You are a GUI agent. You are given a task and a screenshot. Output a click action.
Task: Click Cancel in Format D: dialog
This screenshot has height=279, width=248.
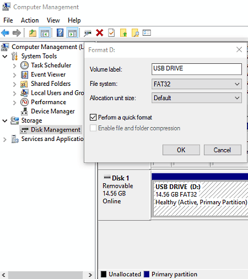pos(223,150)
